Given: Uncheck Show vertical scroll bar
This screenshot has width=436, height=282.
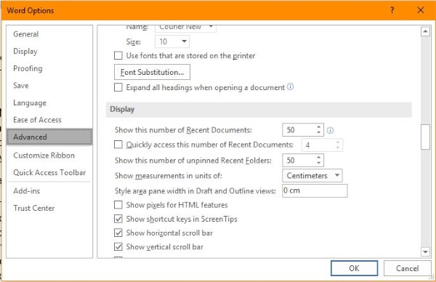Looking at the screenshot, I should pos(118,246).
